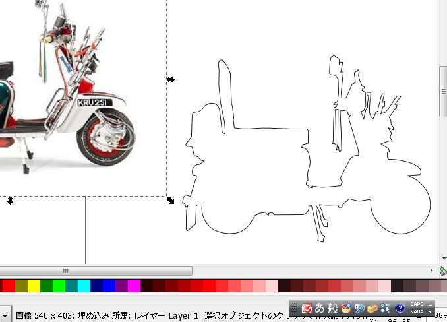Image resolution: width=447 pixels, height=322 pixels.
Task: Click the red checkmark IME icon in language bar
Action: click(307, 308)
